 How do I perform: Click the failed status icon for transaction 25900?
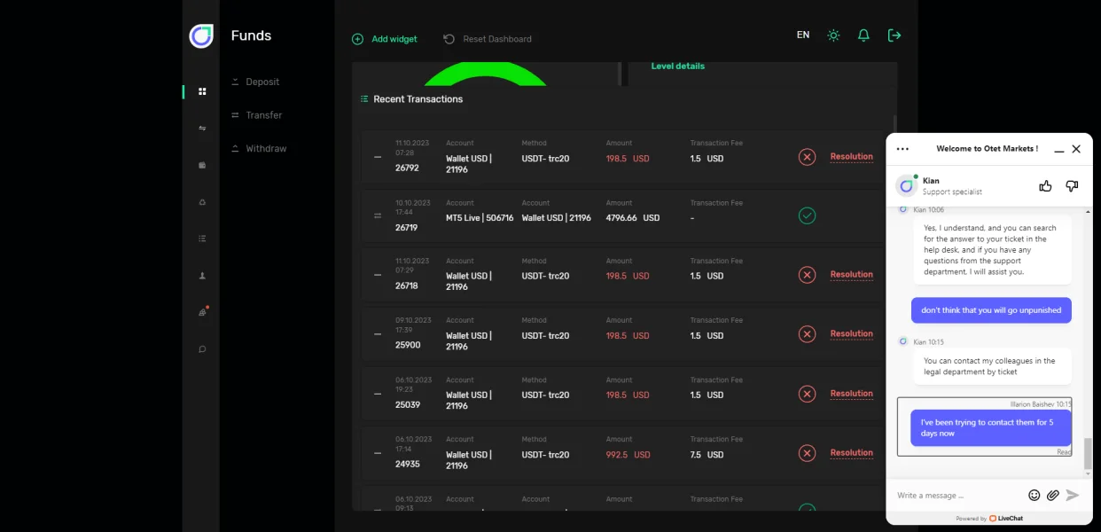point(807,334)
